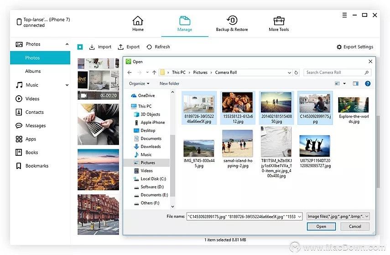The width and height of the screenshot is (390, 255).
Task: Select Photos sub-item in sidebar
Action: tap(40, 58)
